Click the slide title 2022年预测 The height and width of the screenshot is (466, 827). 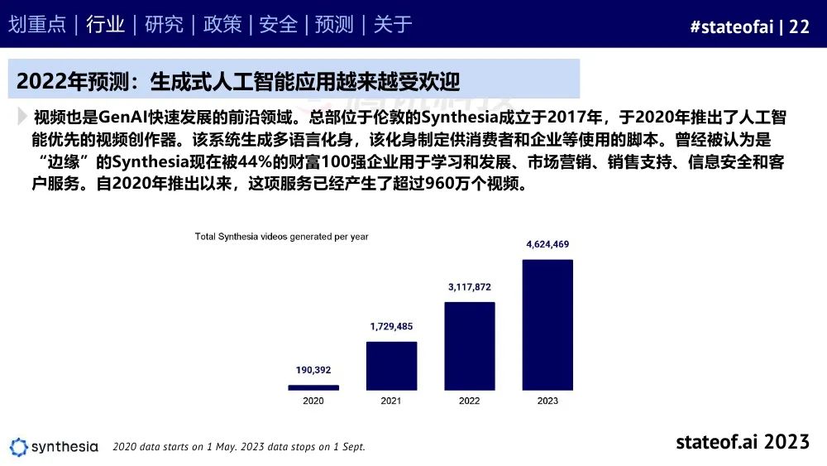point(238,81)
